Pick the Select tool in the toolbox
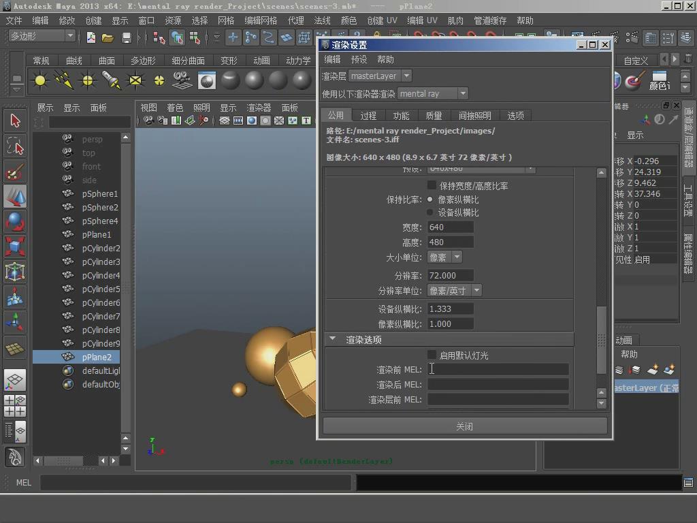Viewport: 697px width, 523px height. (15, 121)
